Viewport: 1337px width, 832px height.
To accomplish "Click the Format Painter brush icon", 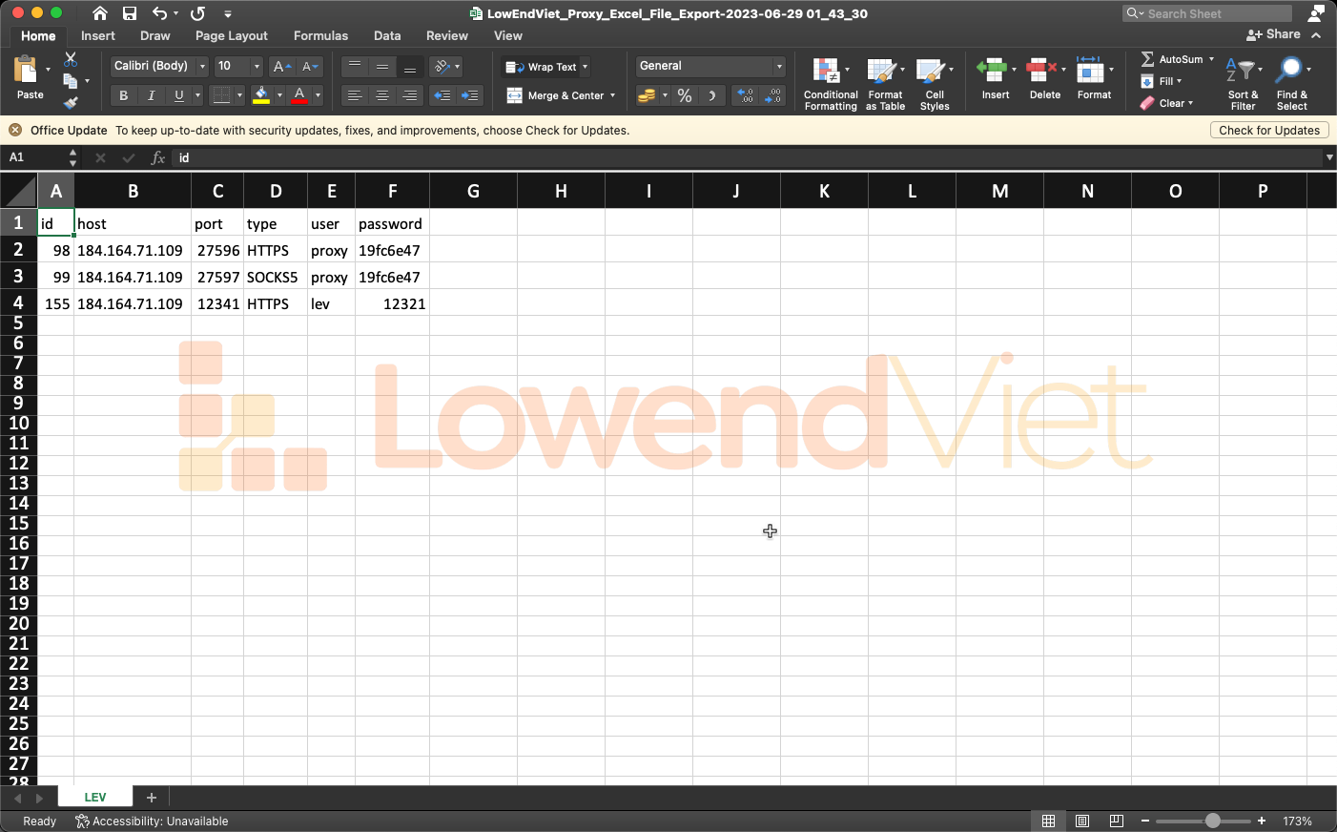I will (x=71, y=103).
